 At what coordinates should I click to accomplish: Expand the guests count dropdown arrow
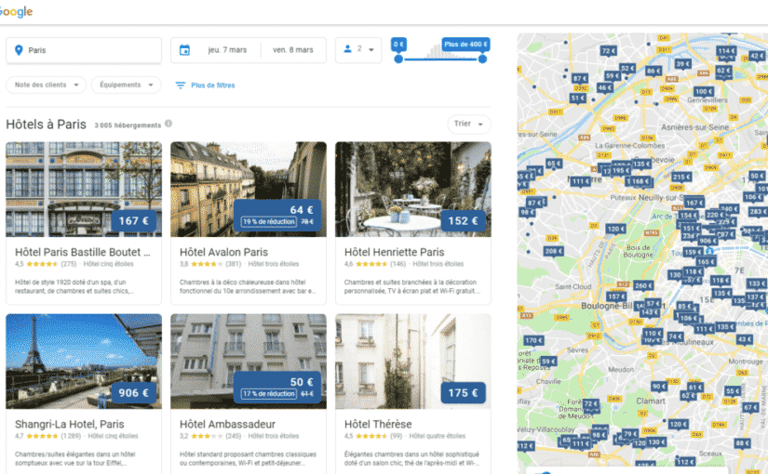(x=371, y=49)
